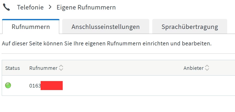Click the down arrow beside Anbieter header
235x112 pixels.
coord(207,70)
